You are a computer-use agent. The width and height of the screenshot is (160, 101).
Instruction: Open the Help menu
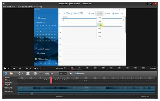(x=41, y=7)
